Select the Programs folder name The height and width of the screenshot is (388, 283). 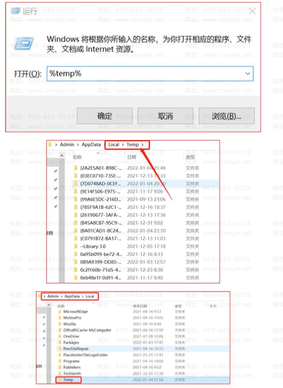point(71,361)
